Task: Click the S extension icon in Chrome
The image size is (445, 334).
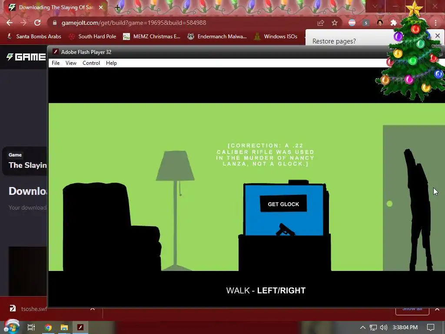Action: pos(366,23)
